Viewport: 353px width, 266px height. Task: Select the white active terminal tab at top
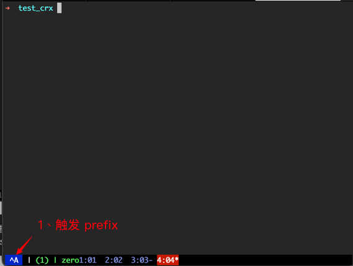click(x=298, y=1)
